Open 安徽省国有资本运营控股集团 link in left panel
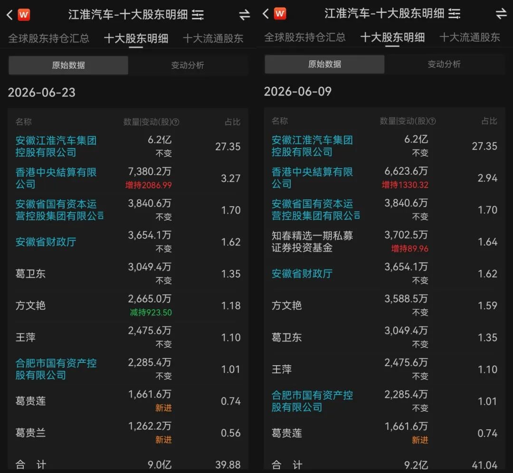 (59, 210)
